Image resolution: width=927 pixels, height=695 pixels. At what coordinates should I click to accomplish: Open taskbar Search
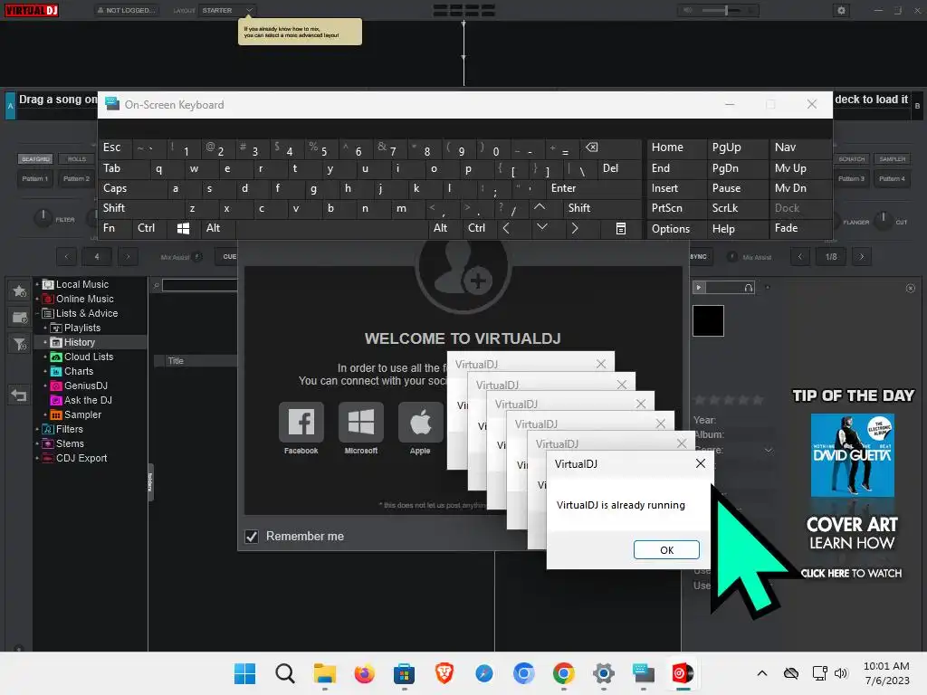284,673
